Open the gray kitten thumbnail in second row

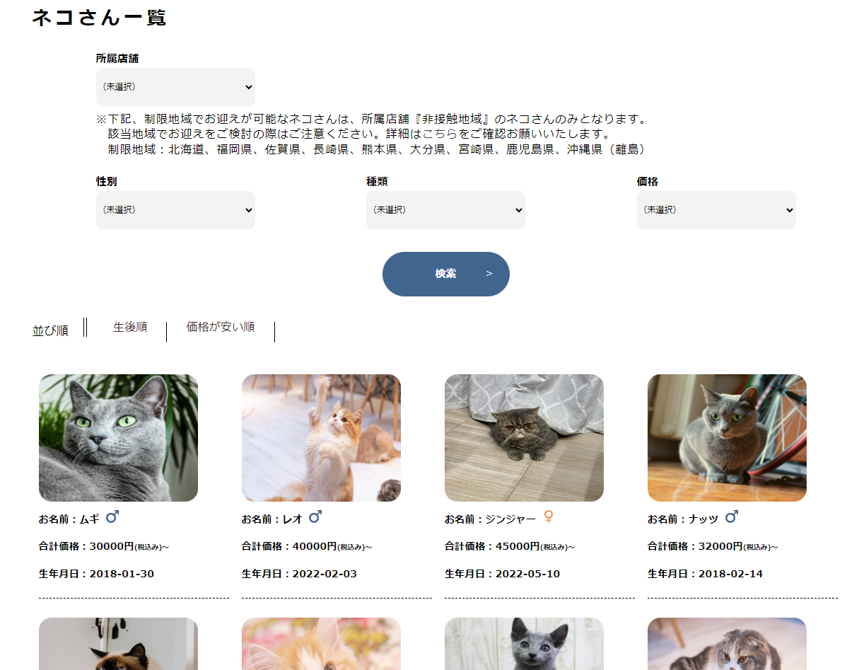point(524,644)
